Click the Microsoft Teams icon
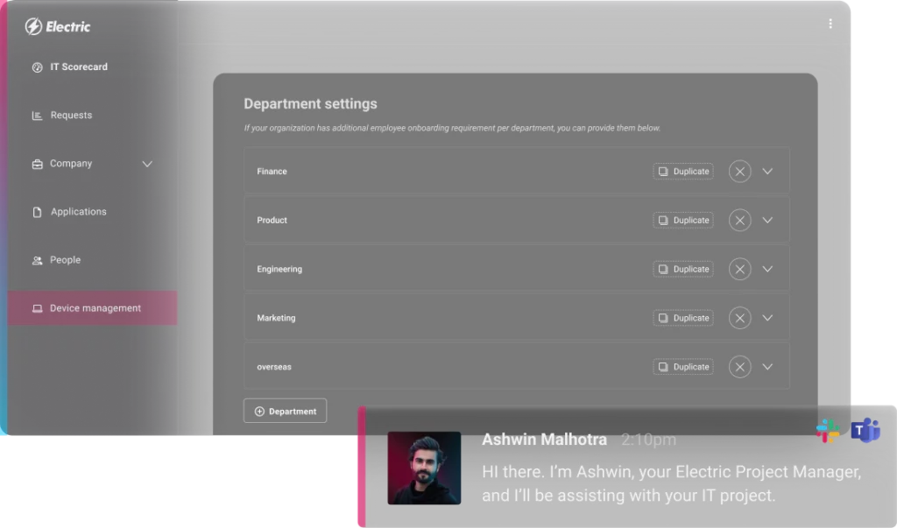Viewport: 897px width, 528px height. (x=865, y=431)
